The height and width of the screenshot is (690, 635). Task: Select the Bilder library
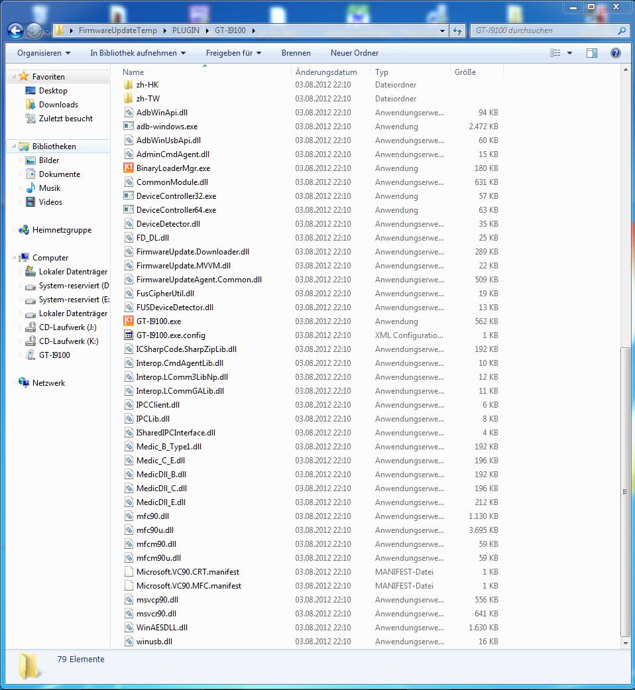pyautogui.click(x=49, y=160)
